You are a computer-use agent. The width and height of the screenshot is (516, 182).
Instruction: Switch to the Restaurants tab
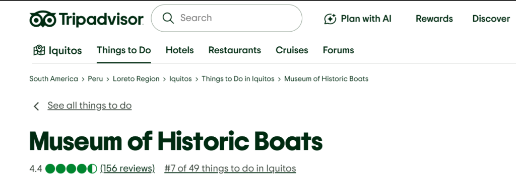point(235,50)
